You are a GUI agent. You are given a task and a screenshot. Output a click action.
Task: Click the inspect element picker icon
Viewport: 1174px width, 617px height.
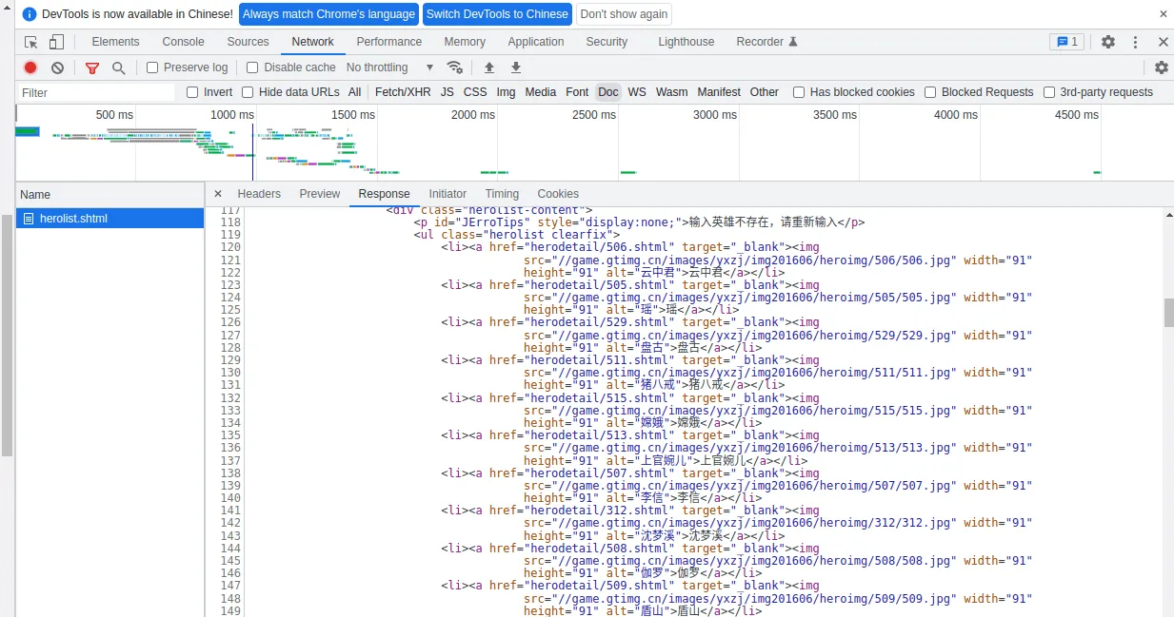pos(31,42)
